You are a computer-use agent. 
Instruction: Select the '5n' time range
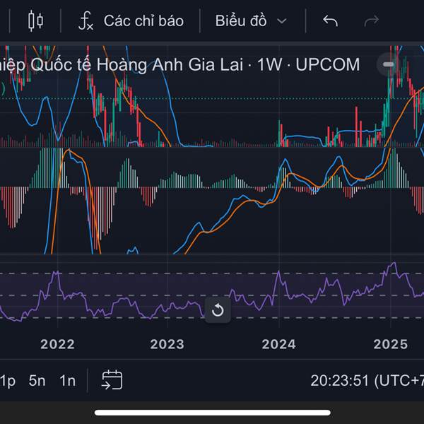click(37, 380)
